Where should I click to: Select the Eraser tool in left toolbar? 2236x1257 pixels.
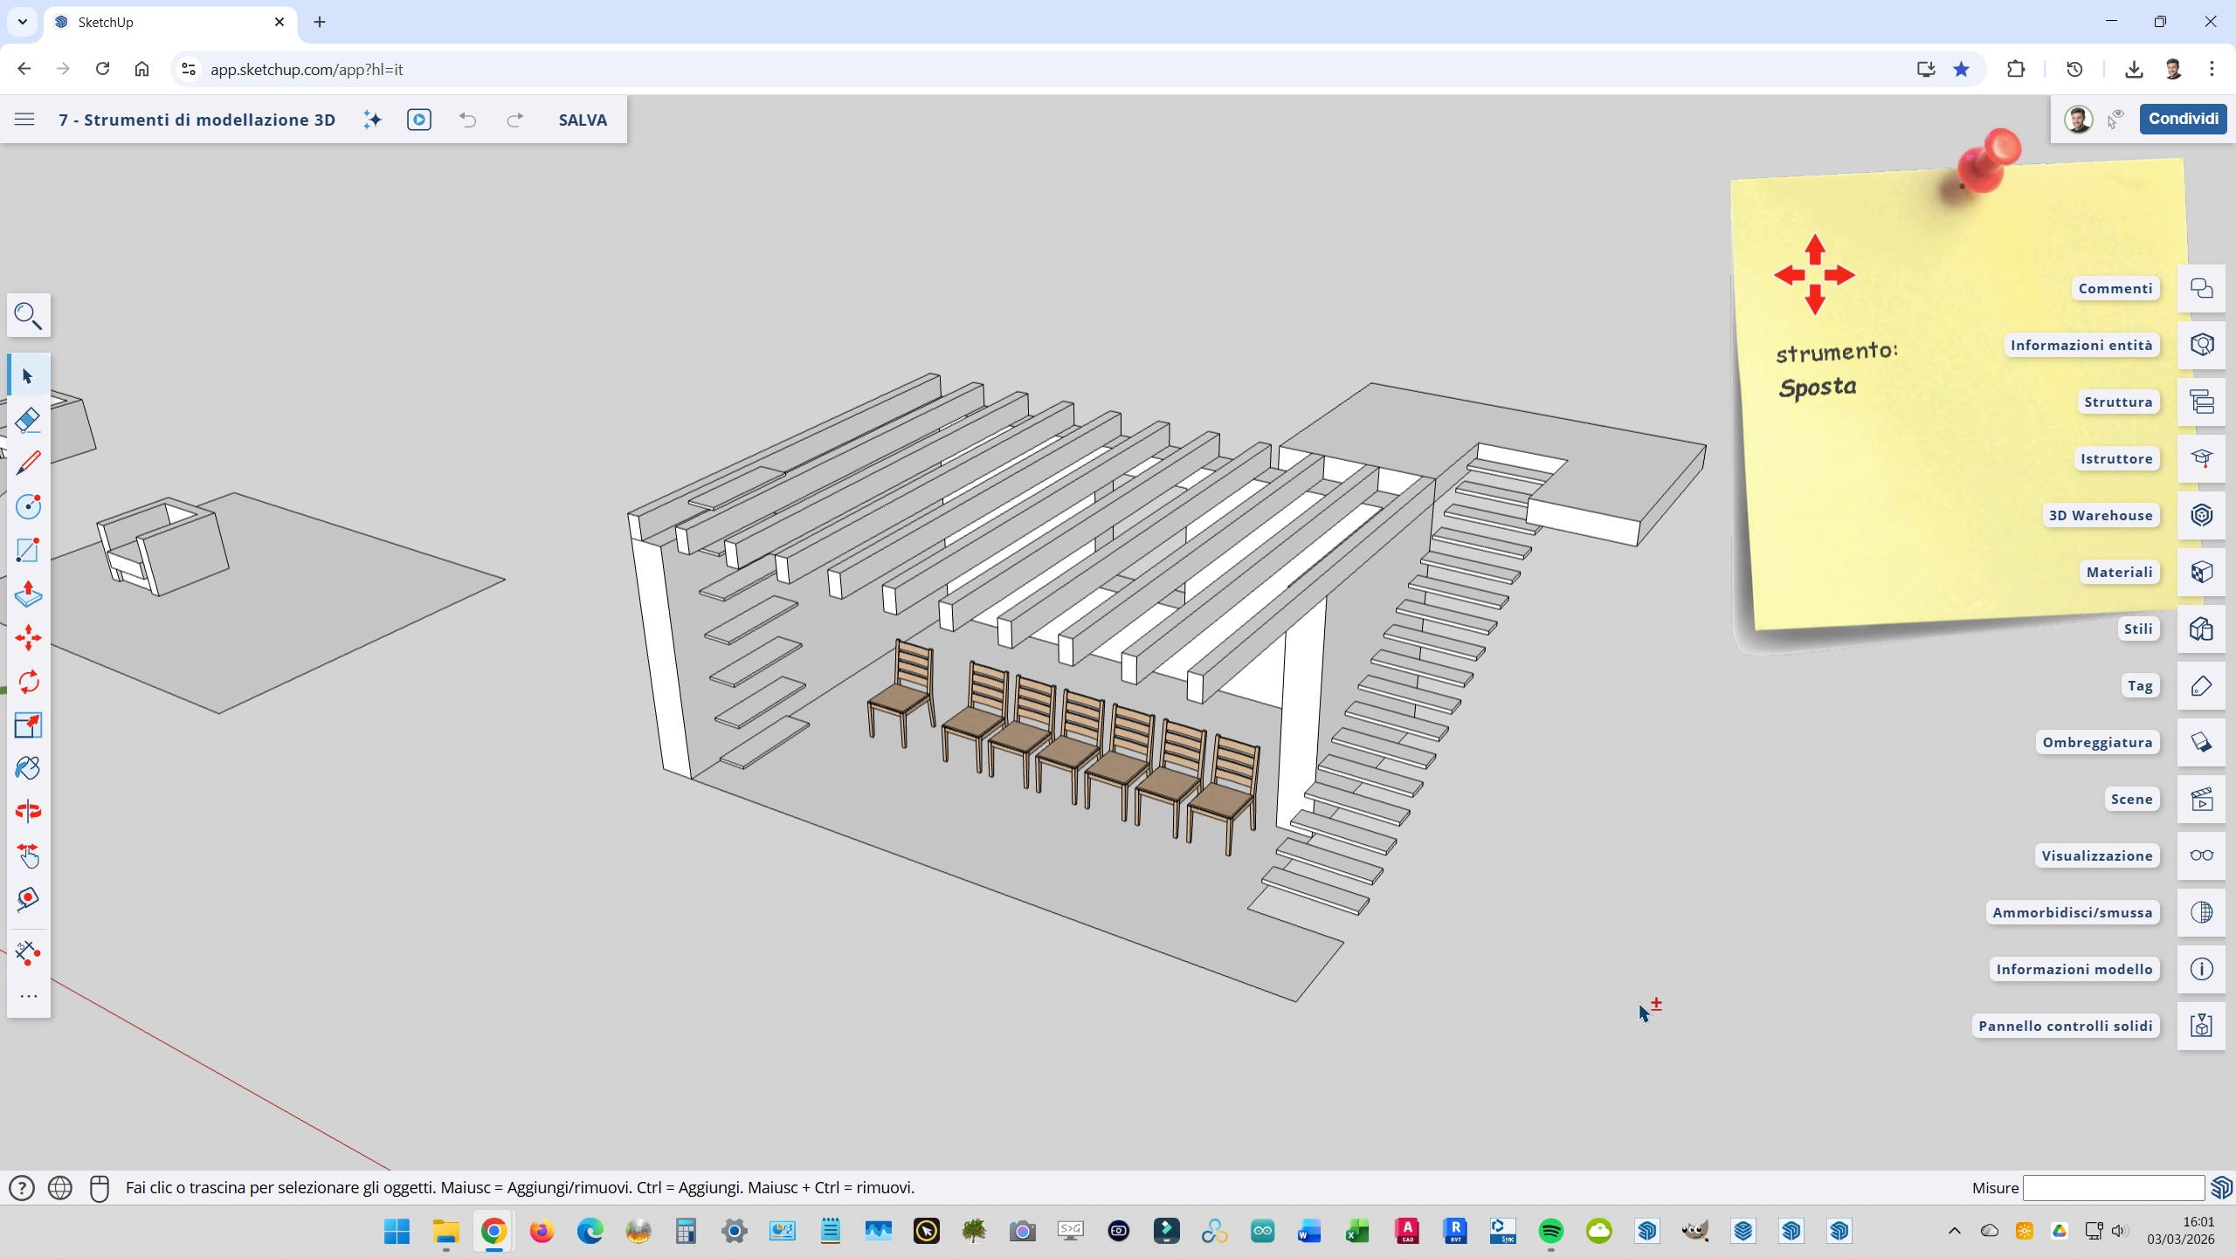[28, 420]
